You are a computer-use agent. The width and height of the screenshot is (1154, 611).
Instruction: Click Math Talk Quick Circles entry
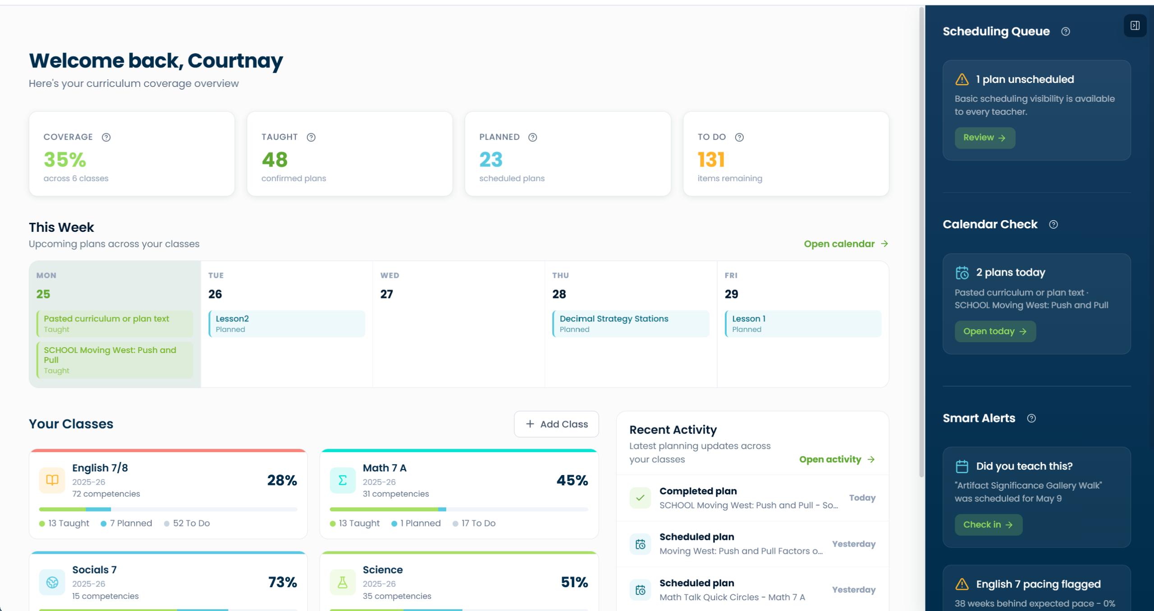753,590
